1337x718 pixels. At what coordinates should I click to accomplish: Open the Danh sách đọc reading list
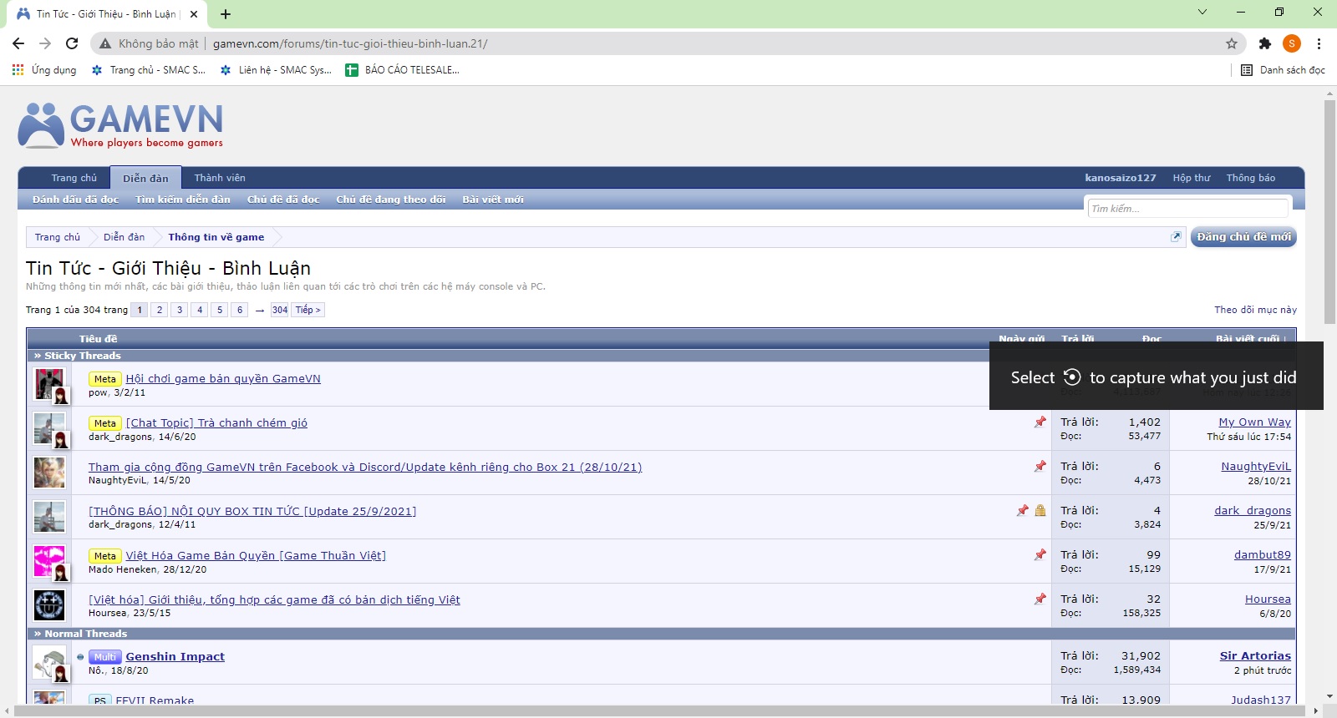(1283, 70)
